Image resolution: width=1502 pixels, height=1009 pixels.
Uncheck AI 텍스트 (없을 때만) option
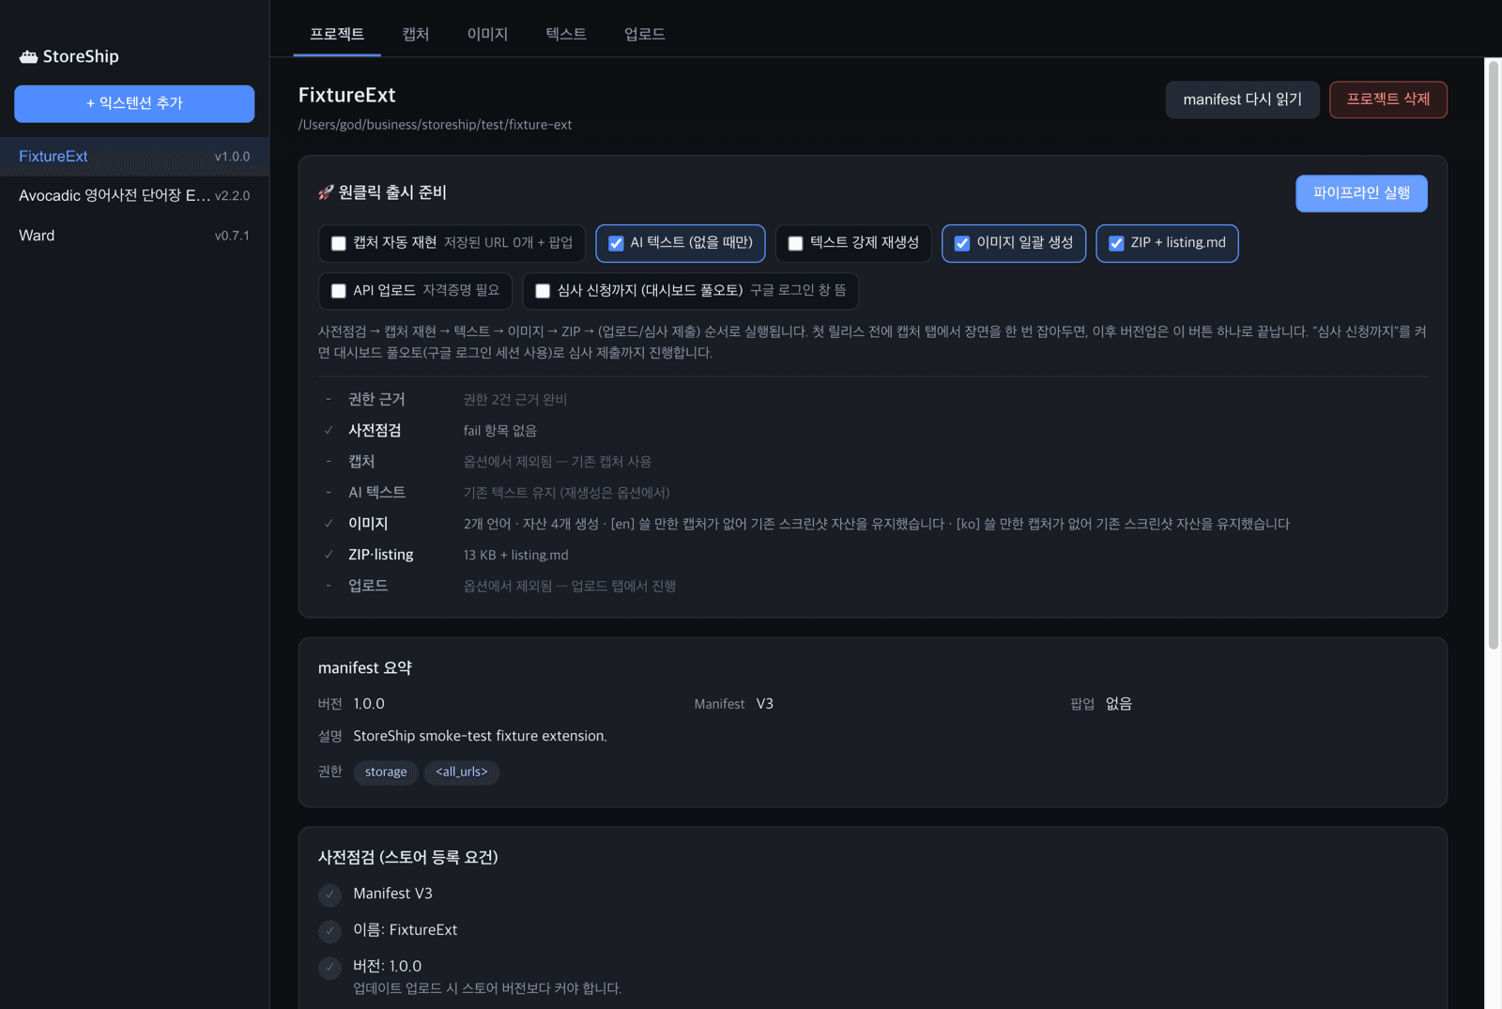[x=616, y=243]
